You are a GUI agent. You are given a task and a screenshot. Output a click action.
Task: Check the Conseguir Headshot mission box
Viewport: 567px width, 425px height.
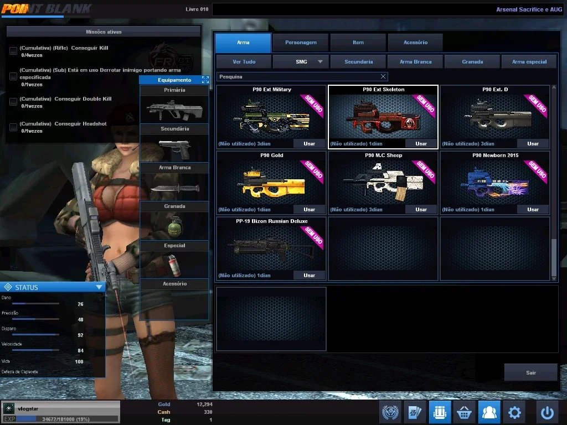13,127
